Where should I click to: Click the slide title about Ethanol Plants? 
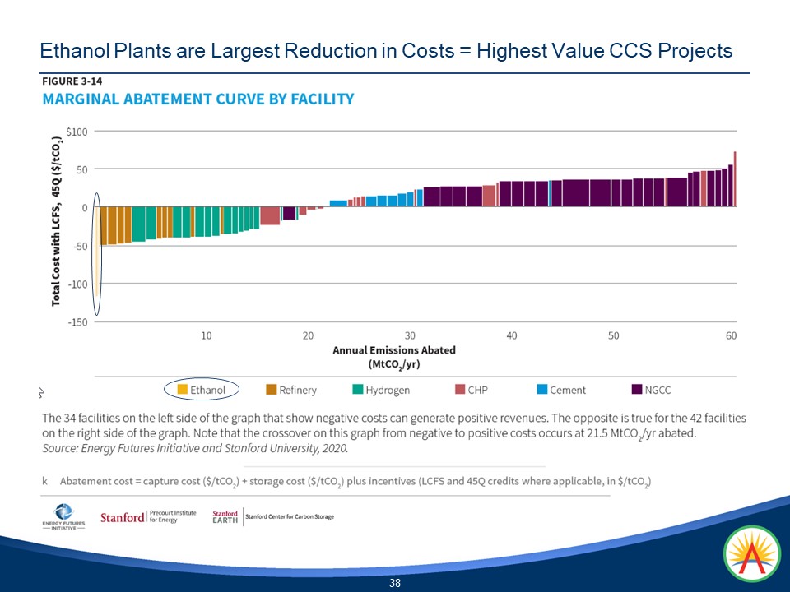[386, 51]
